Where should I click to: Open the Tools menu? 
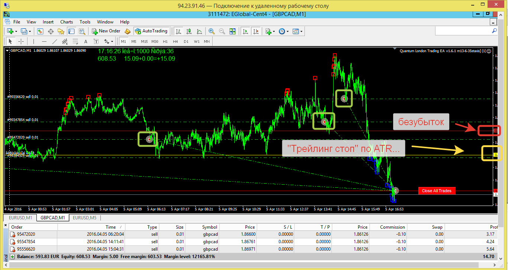(x=85, y=22)
